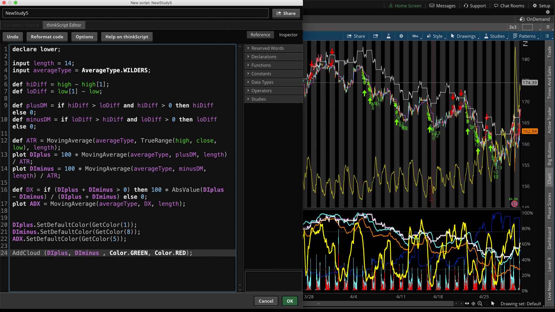Open OnDemand mode

point(535,19)
